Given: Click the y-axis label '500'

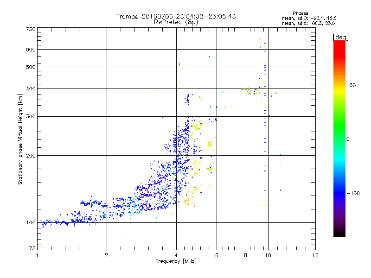Looking at the screenshot, I should [x=31, y=67].
